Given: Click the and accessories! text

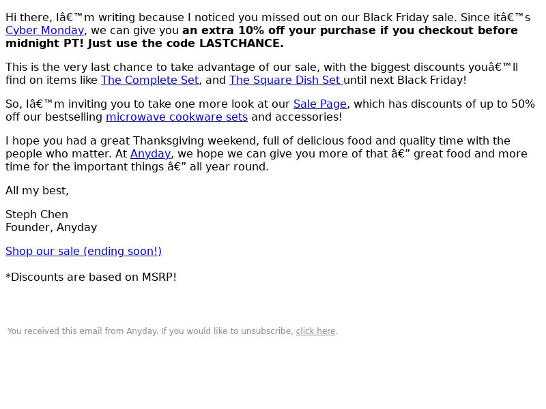Looking at the screenshot, I should pyautogui.click(x=297, y=117).
